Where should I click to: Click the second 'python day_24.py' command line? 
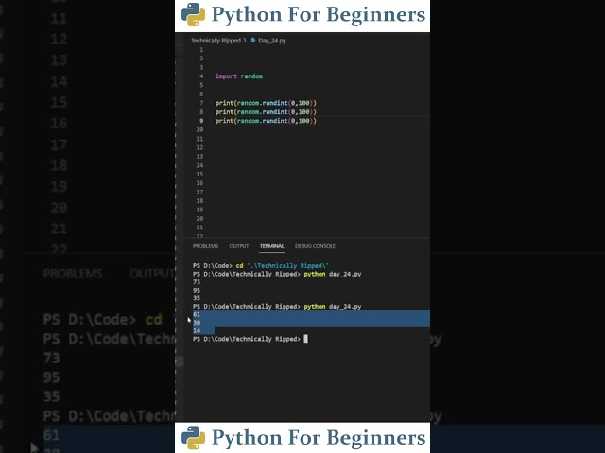click(277, 306)
